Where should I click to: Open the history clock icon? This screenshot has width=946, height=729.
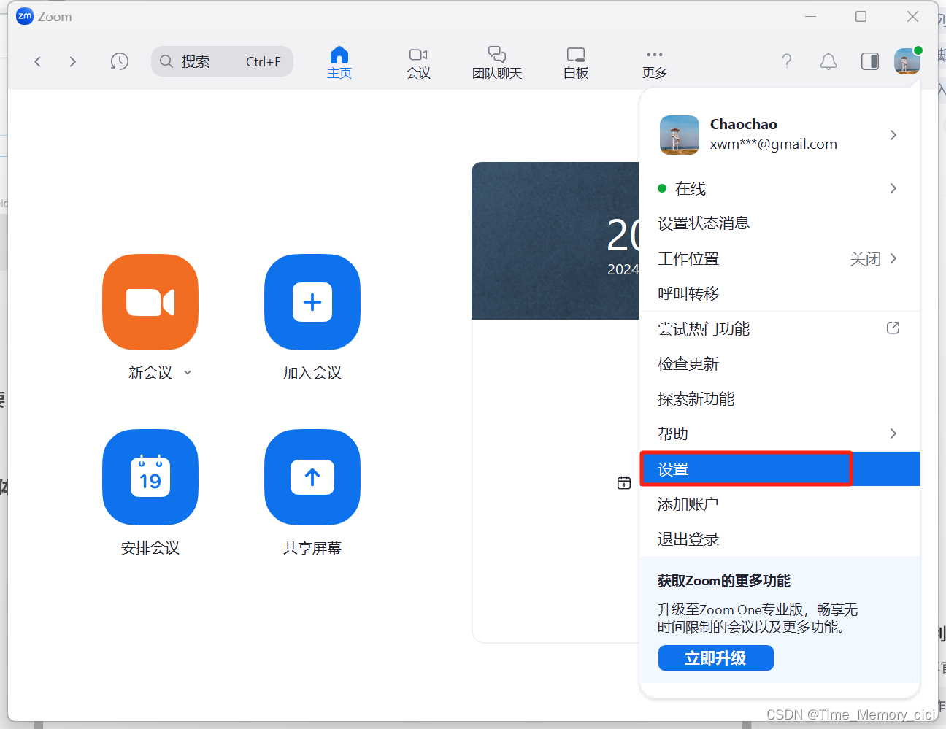point(119,61)
